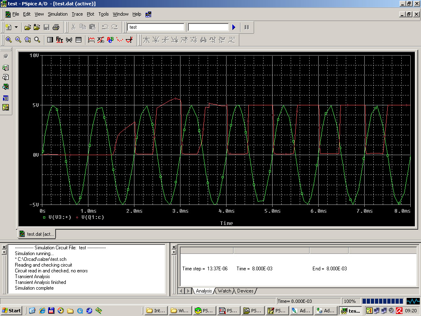Click the Zoom Out magnifier icon
The image size is (421, 316).
tap(18, 40)
